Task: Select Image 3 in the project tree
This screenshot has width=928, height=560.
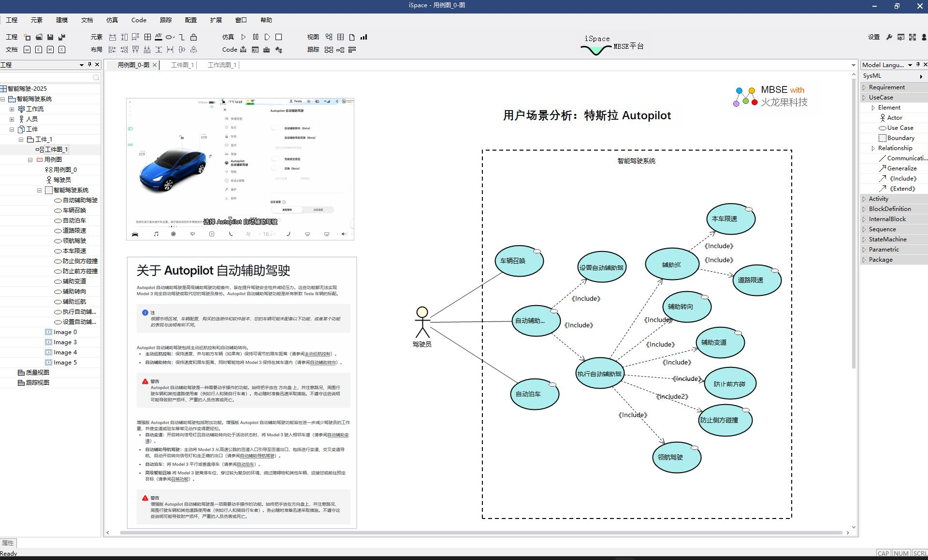Action: (x=61, y=342)
